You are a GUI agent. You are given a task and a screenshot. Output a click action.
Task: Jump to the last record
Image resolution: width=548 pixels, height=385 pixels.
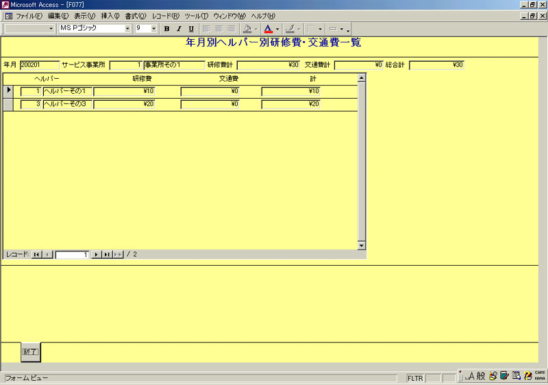tap(107, 254)
